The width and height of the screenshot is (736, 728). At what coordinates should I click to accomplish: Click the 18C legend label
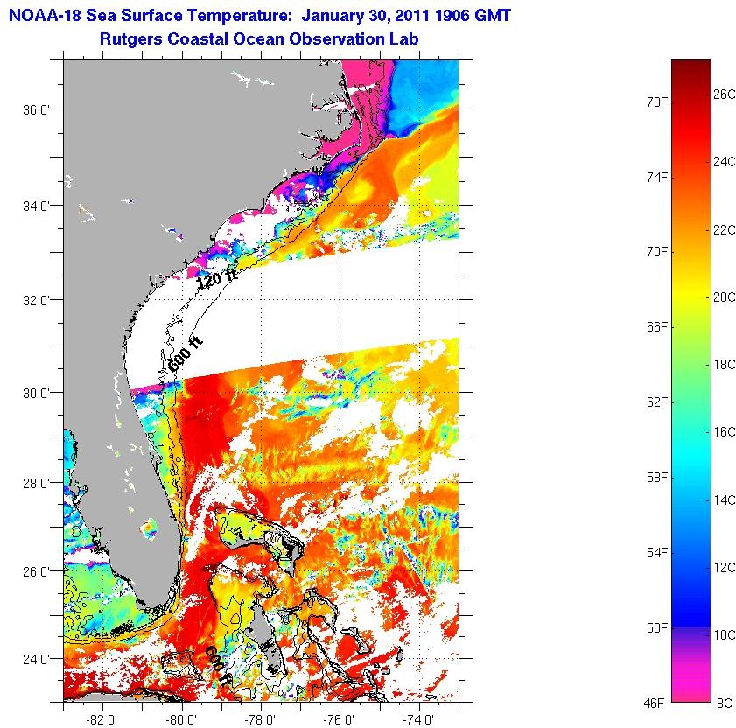(725, 365)
